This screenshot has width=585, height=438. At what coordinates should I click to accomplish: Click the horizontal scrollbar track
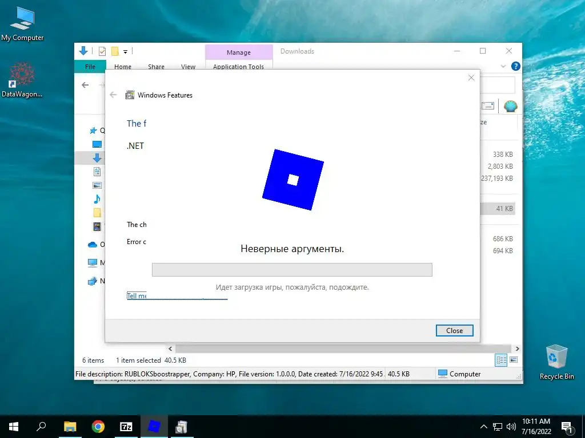click(343, 348)
